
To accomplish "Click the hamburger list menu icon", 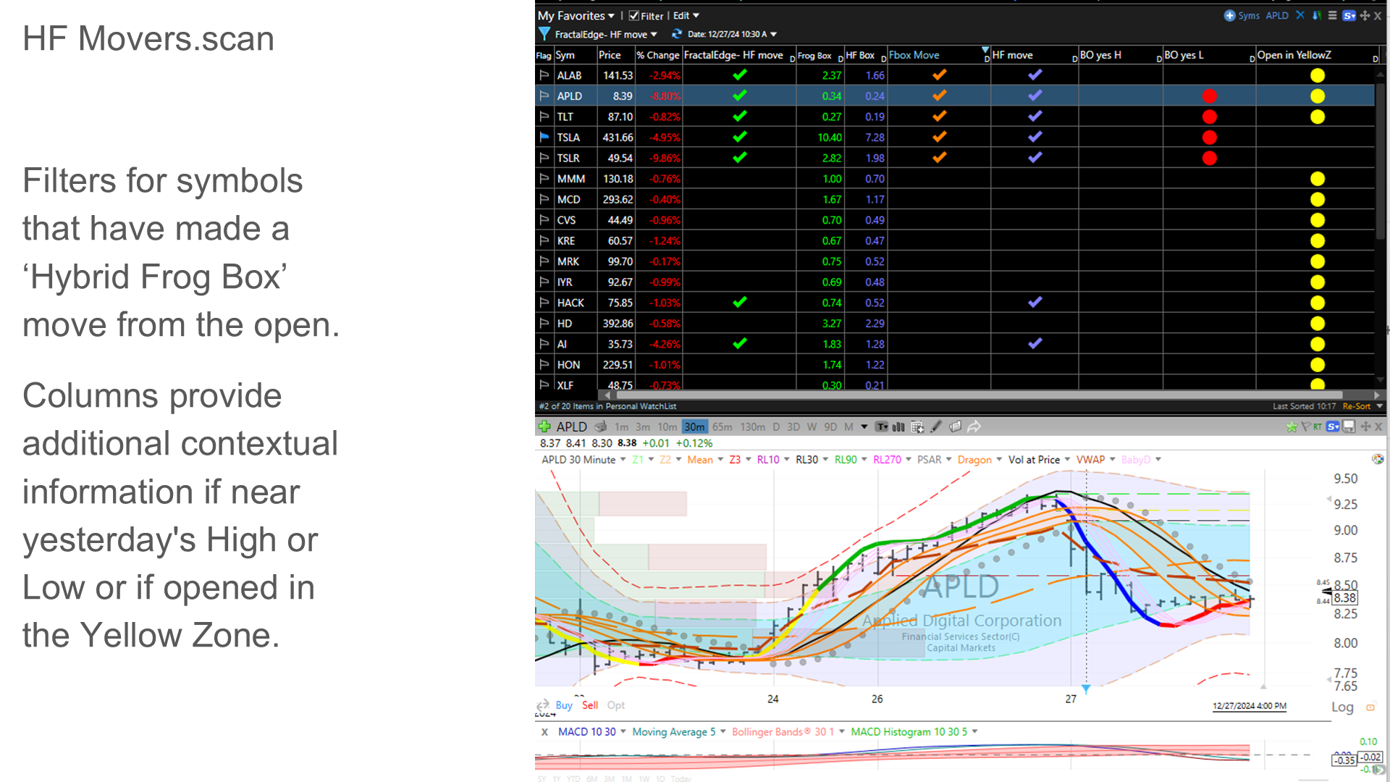I will (x=1332, y=16).
